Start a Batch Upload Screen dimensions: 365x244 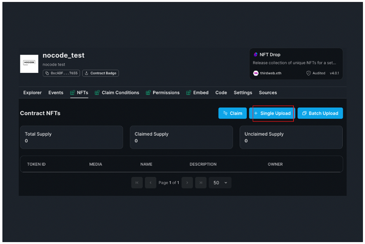click(x=320, y=113)
